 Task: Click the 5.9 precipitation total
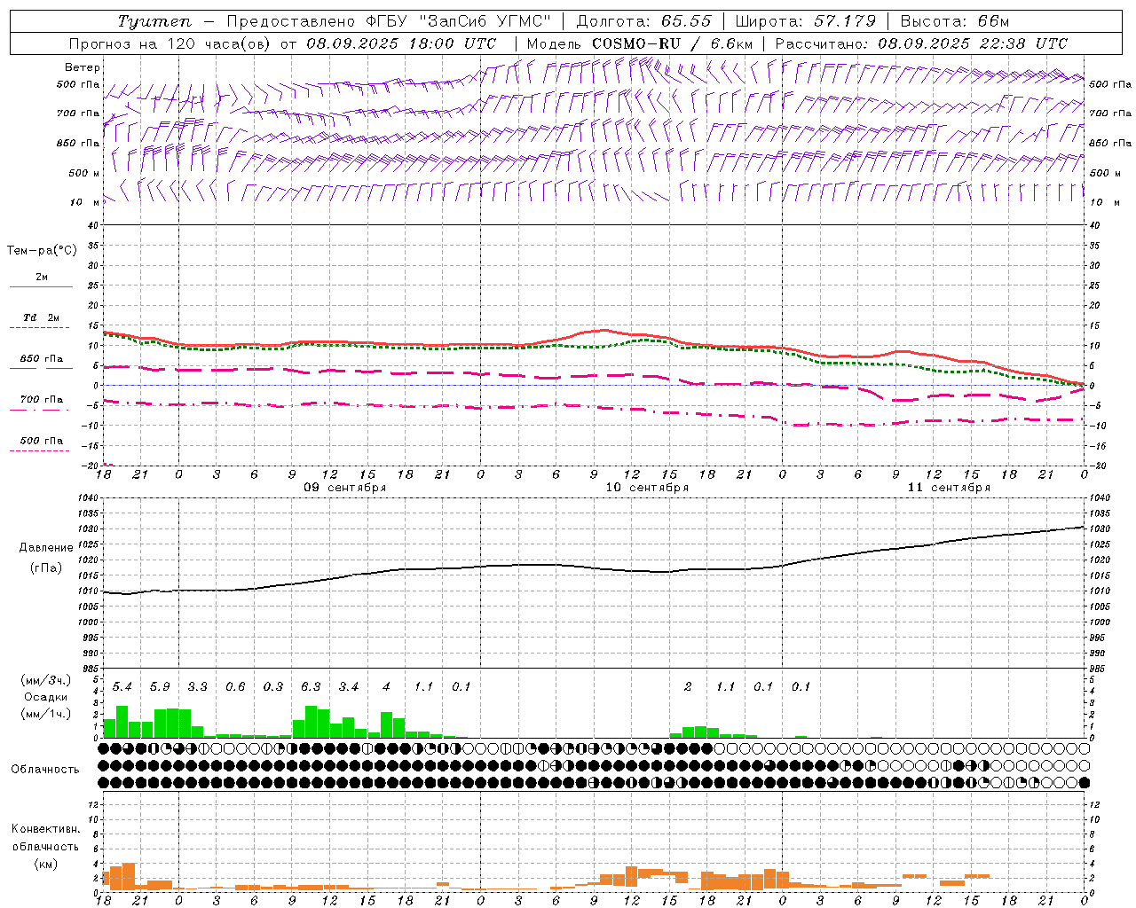click(x=160, y=687)
